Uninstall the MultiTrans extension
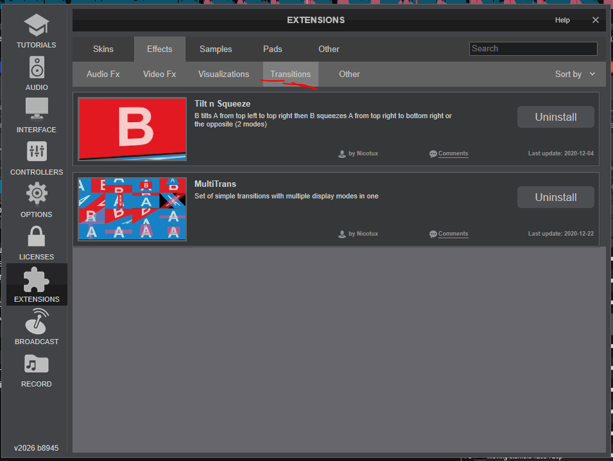 click(x=555, y=197)
